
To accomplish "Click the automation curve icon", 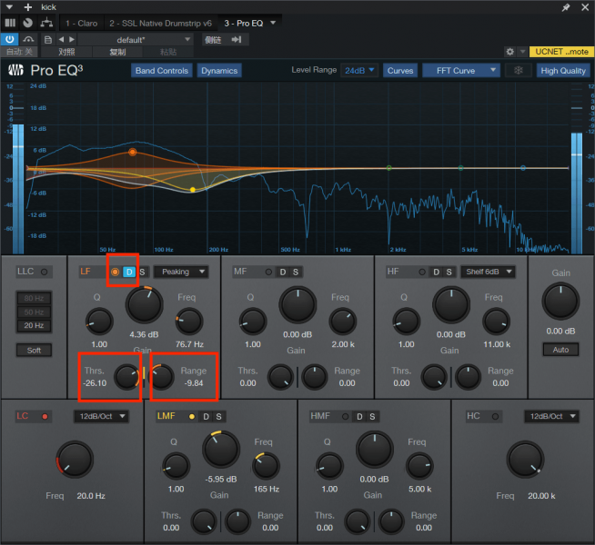I will click(28, 39).
